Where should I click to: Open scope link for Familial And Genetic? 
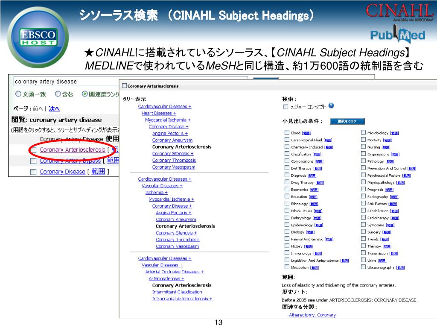click(x=329, y=239)
